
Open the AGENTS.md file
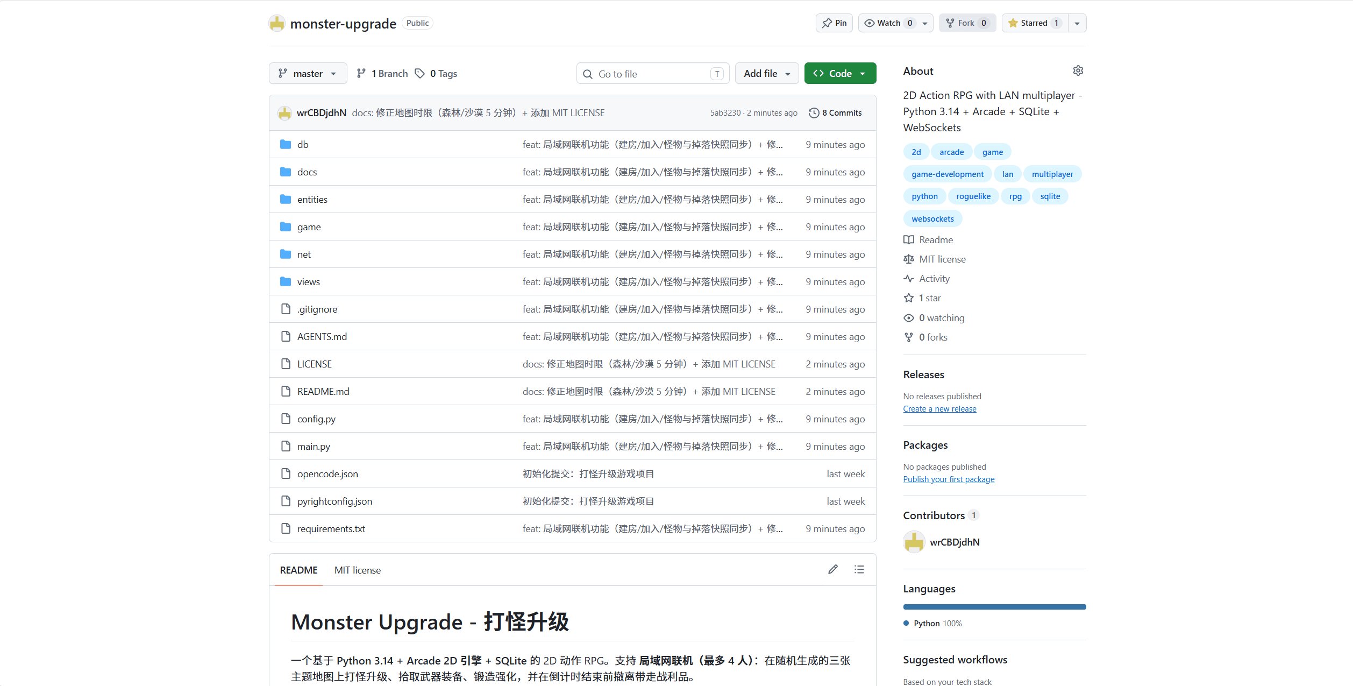tap(322, 337)
